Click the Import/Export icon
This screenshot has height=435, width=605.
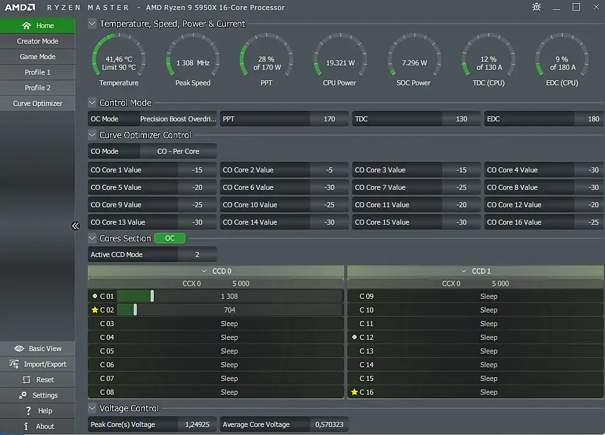coord(14,364)
